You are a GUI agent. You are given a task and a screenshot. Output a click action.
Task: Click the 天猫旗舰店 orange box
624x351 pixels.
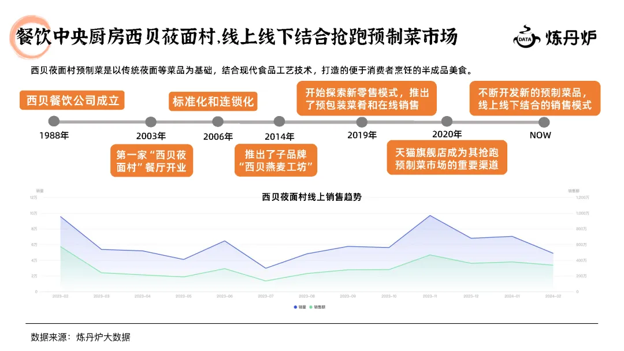447,158
